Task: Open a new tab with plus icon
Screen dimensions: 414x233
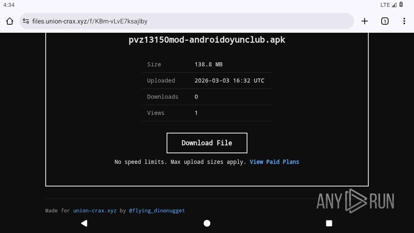Action: pos(365,21)
